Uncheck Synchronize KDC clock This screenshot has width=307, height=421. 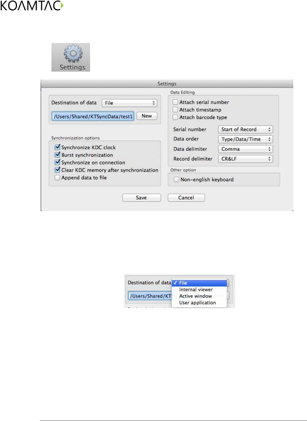coord(57,147)
